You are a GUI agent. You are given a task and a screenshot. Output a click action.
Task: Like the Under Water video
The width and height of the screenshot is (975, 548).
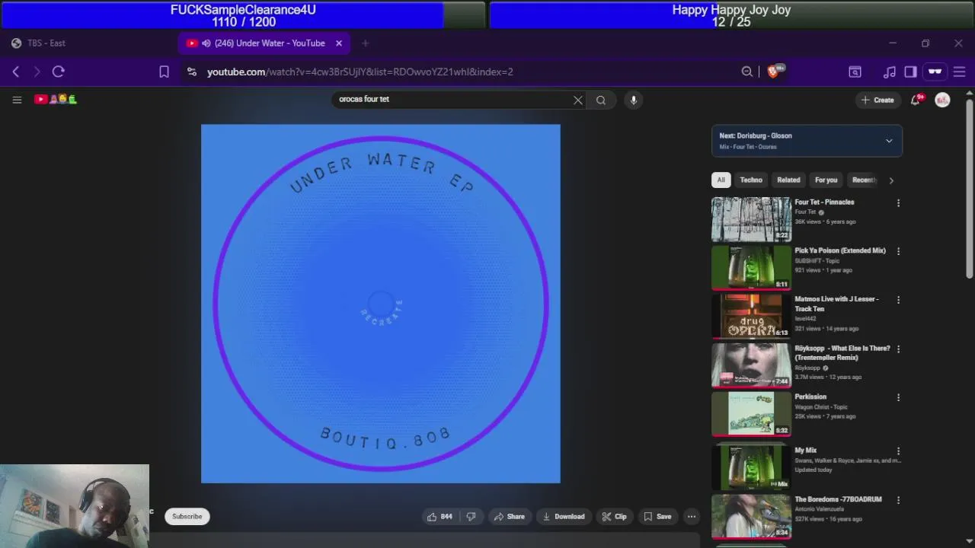coord(440,517)
